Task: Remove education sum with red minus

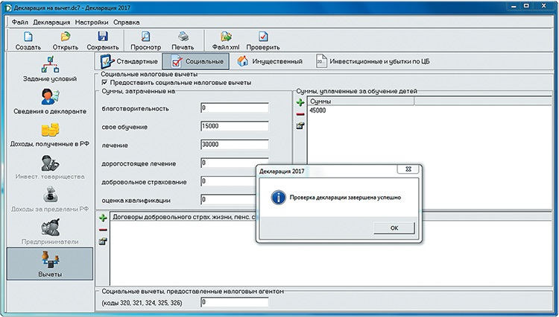Action: click(x=300, y=113)
